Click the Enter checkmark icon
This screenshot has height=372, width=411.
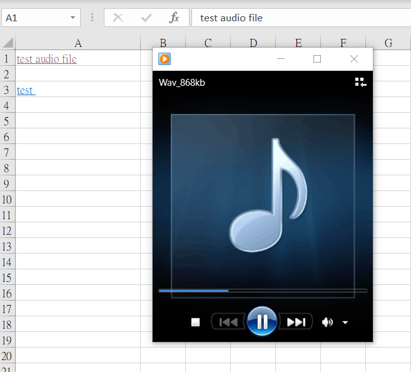(x=146, y=18)
